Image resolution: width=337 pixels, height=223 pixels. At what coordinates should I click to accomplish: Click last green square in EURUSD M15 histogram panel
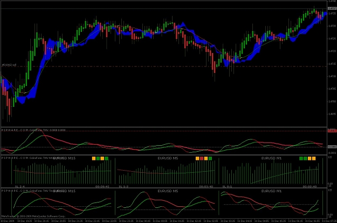pyautogui.click(x=107, y=158)
